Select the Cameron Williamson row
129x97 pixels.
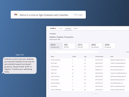(x=89, y=89)
